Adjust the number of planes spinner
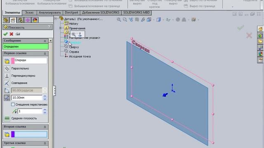The width and height of the screenshot is (264, 148). 45,111
